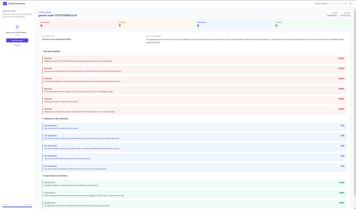
Task: Click Info badge on the $500 administrative fee obligation
Action: (x=342, y=156)
